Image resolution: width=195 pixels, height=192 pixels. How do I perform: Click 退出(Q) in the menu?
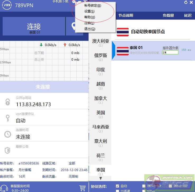pos(89,29)
